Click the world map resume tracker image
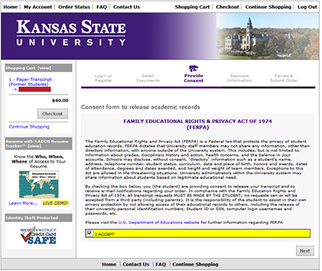This screenshot has width=322, height=271. 39,184
